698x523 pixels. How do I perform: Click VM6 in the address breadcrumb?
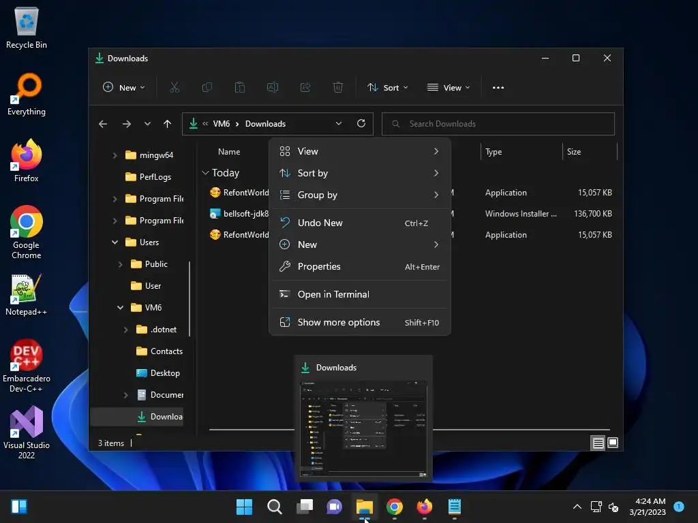tap(222, 124)
